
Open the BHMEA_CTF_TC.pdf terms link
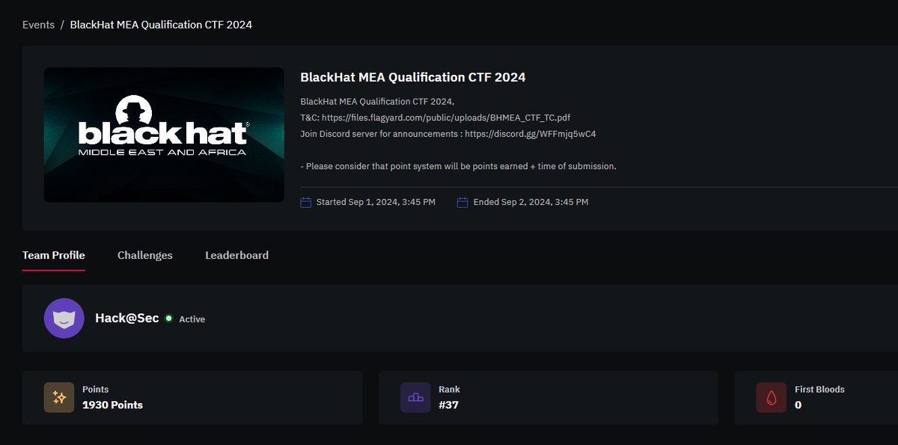(x=446, y=117)
